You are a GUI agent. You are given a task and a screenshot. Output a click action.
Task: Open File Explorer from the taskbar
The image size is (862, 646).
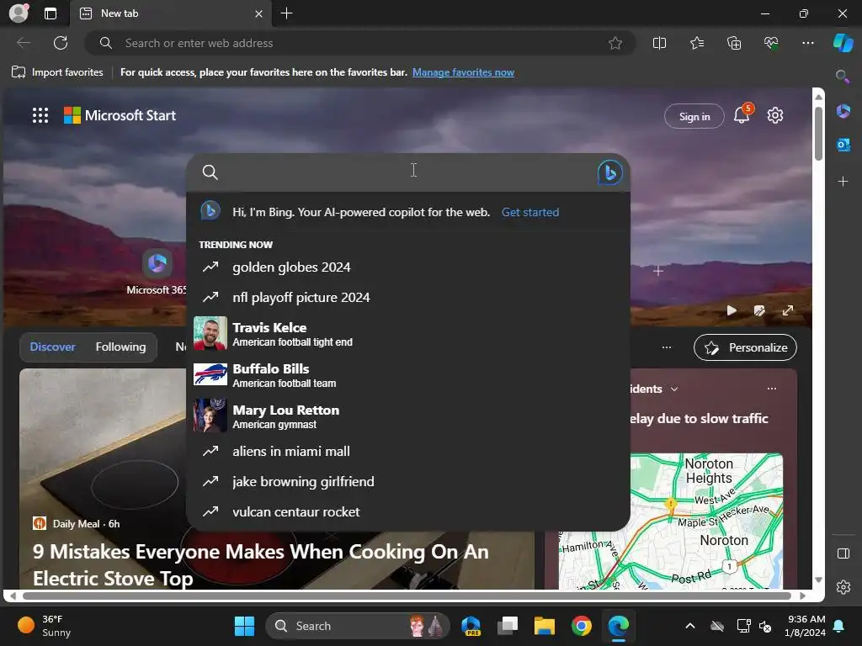click(545, 626)
